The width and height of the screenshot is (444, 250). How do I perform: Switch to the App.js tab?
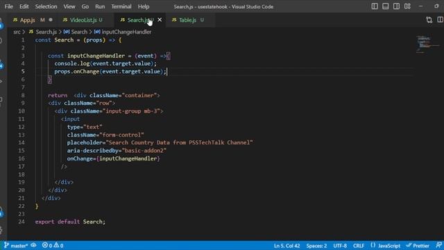coord(28,20)
